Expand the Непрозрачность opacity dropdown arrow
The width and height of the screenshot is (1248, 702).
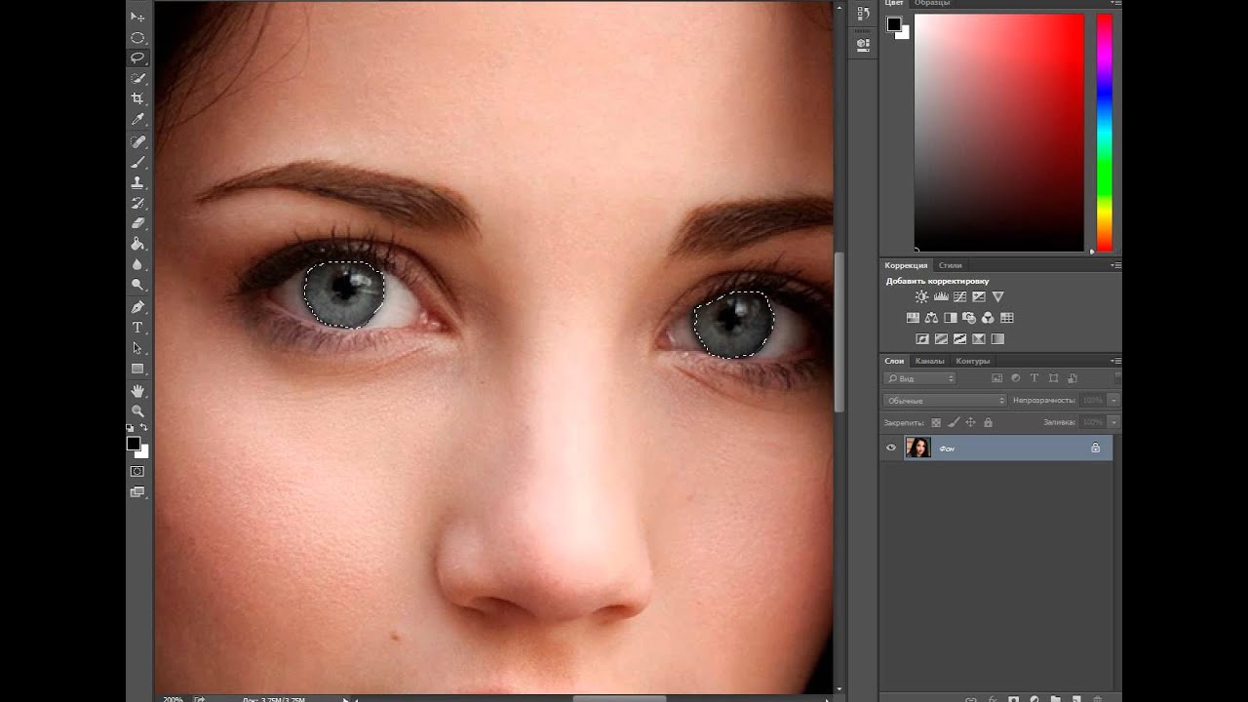(x=1113, y=401)
